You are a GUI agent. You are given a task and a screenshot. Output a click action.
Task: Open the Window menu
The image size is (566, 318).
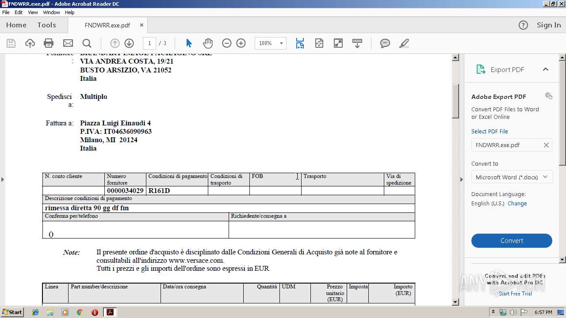coord(51,12)
